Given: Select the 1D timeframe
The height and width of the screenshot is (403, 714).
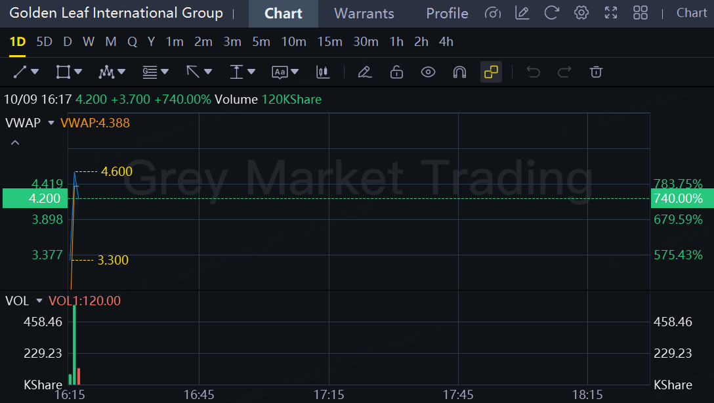Looking at the screenshot, I should click(x=17, y=42).
